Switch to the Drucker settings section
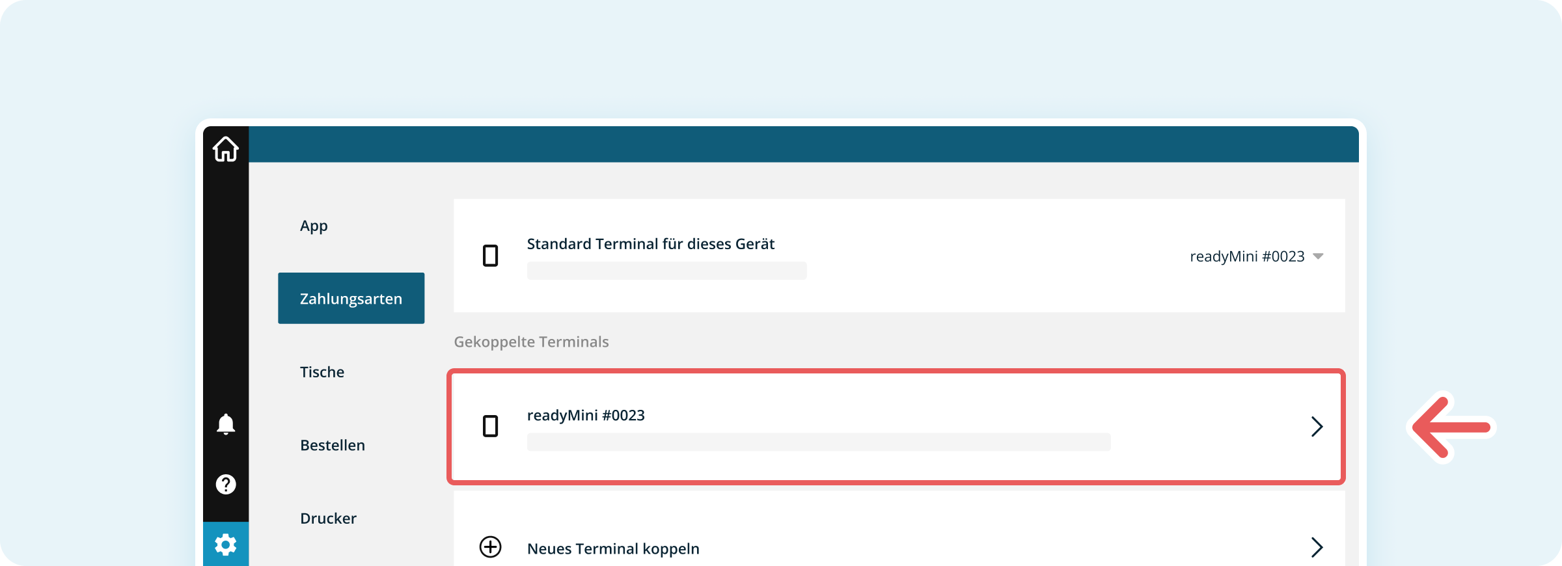The image size is (1562, 566). point(328,519)
